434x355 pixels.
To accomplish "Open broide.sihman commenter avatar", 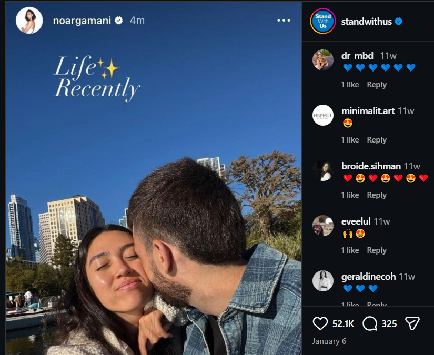I will click(x=323, y=170).
